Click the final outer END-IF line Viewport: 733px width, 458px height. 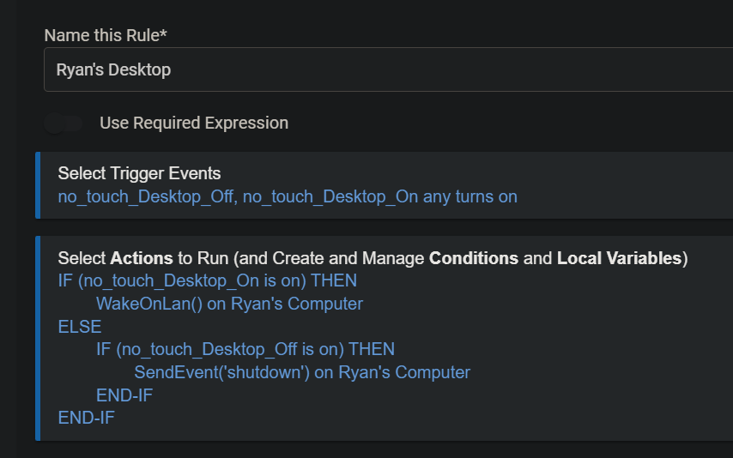coord(86,418)
